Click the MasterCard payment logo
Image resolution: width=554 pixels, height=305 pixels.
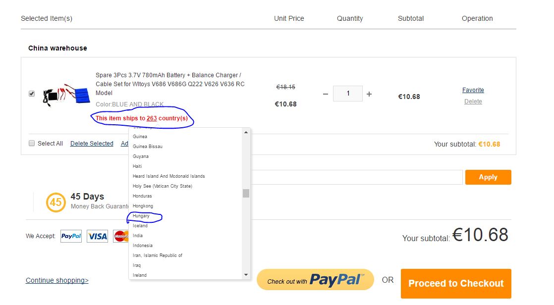click(121, 236)
